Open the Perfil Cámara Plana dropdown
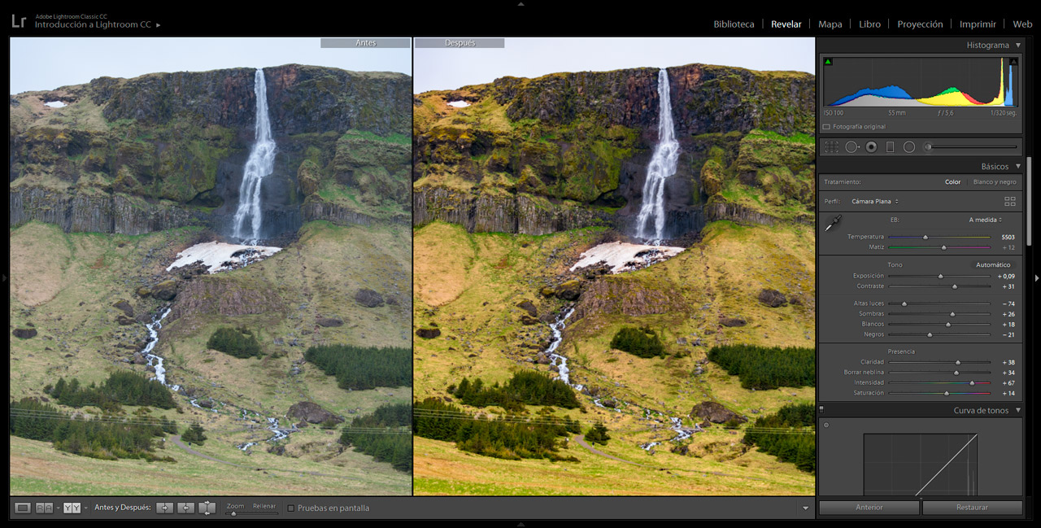 [x=875, y=201]
